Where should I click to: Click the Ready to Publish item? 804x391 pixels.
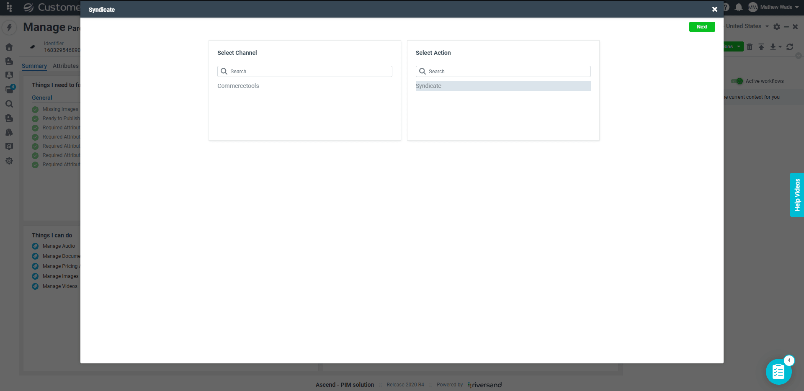(61, 118)
